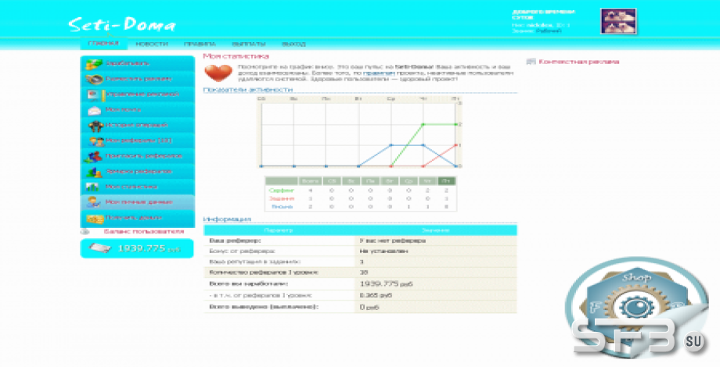Click the Моя статистика page title
This screenshot has height=367, width=720.
(236, 56)
